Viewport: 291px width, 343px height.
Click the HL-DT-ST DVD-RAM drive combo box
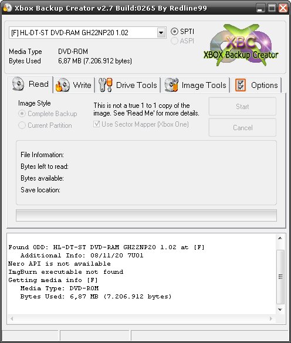click(87, 33)
